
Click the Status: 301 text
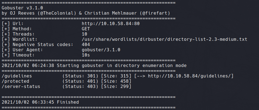coord(80,76)
